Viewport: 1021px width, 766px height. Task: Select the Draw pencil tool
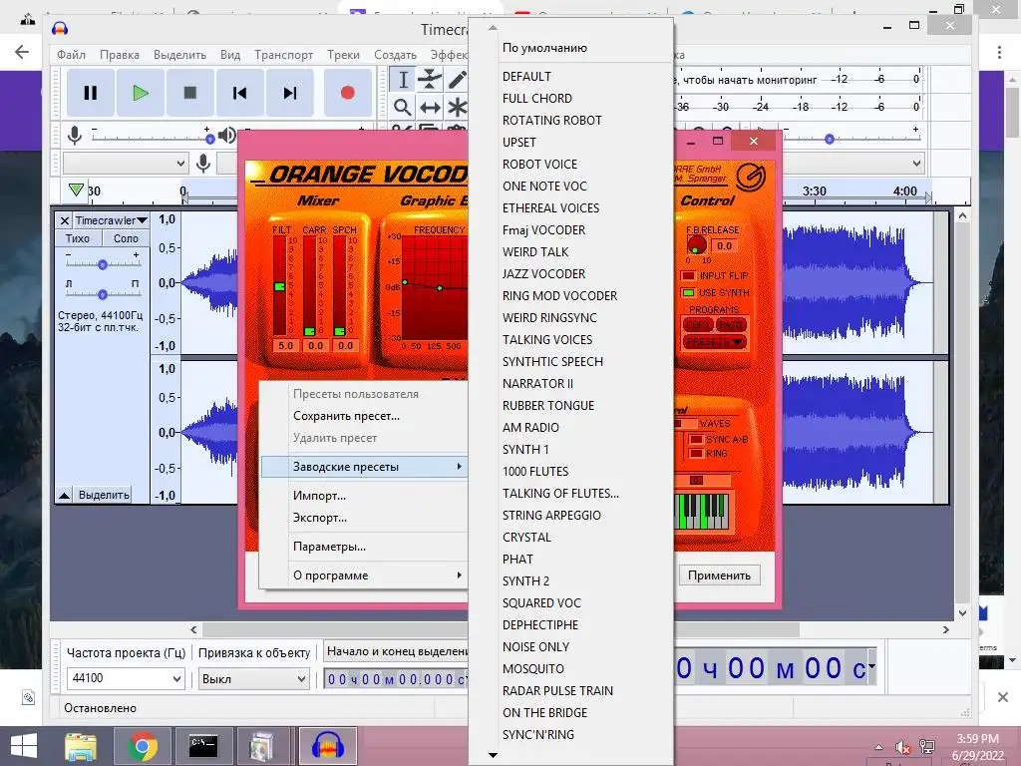coord(457,80)
